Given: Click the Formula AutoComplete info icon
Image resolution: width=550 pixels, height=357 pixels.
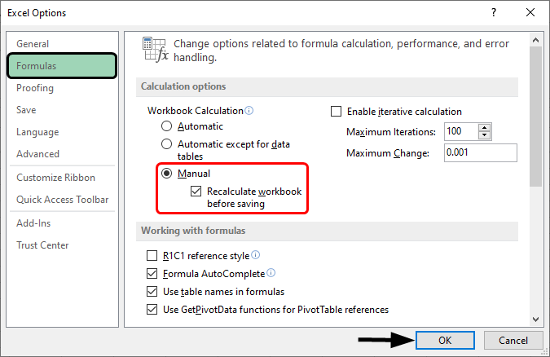Looking at the screenshot, I should 271,273.
